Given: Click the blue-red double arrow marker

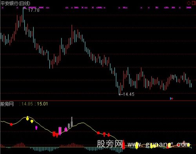Looking at the screenshot, I should (171, 98).
